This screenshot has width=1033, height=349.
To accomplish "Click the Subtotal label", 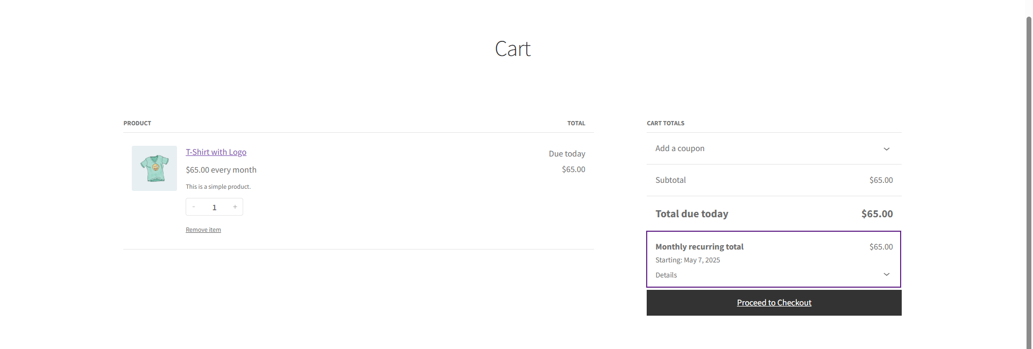I will 670,180.
